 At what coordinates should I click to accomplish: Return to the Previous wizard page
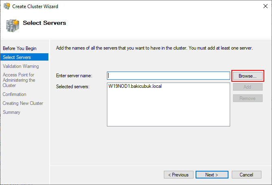pos(178,175)
